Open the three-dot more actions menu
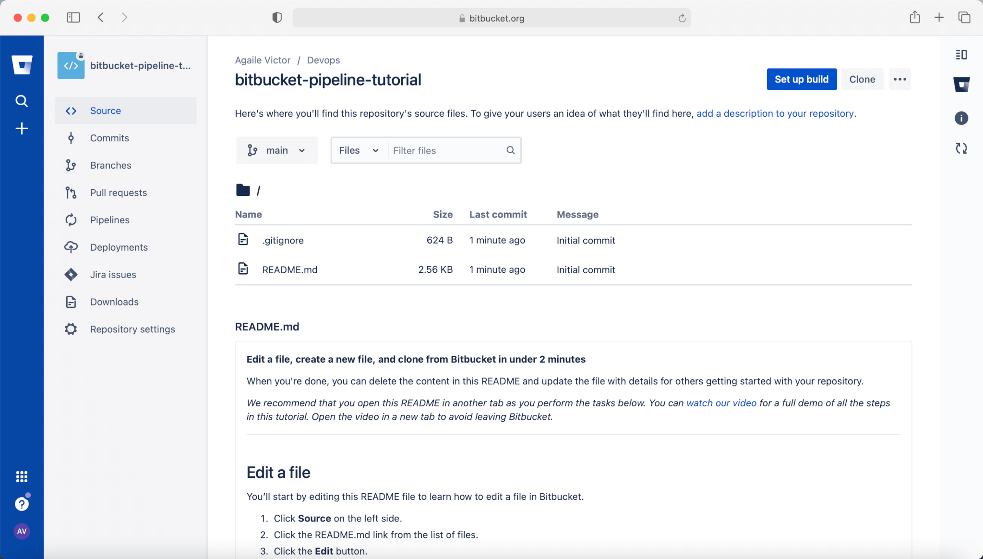The width and height of the screenshot is (983, 559). pos(900,79)
